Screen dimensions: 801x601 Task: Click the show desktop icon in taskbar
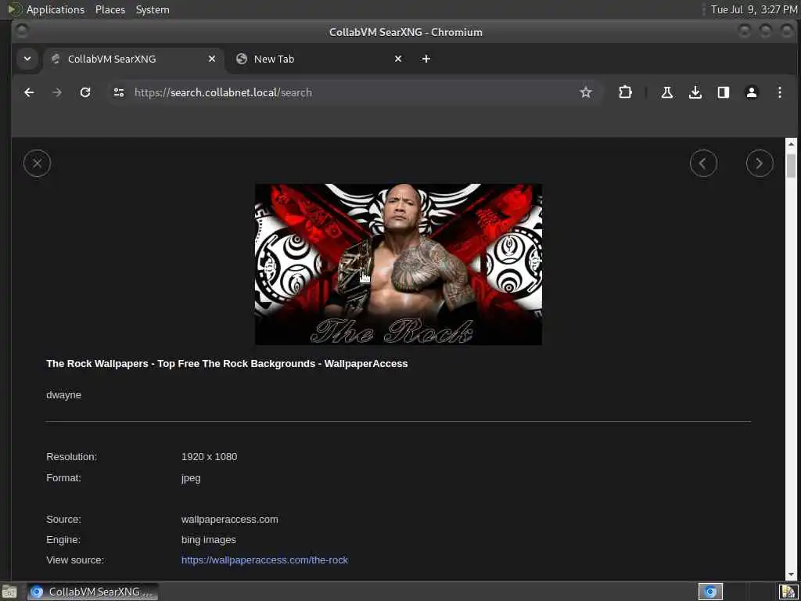[9, 592]
